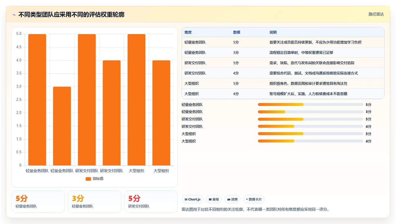396x224 pixels.
Task: Click the 0.5 y-axis tick label
Action: pyautogui.click(x=19, y=152)
